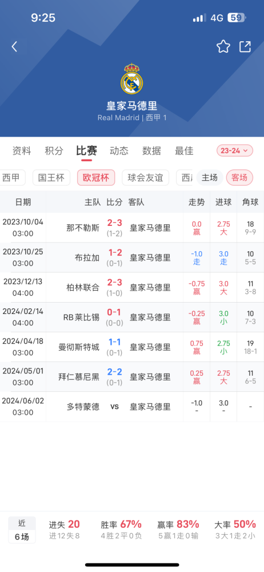The width and height of the screenshot is (264, 572).
Task: Select the 球会友谊 filter chip
Action: pyautogui.click(x=146, y=178)
